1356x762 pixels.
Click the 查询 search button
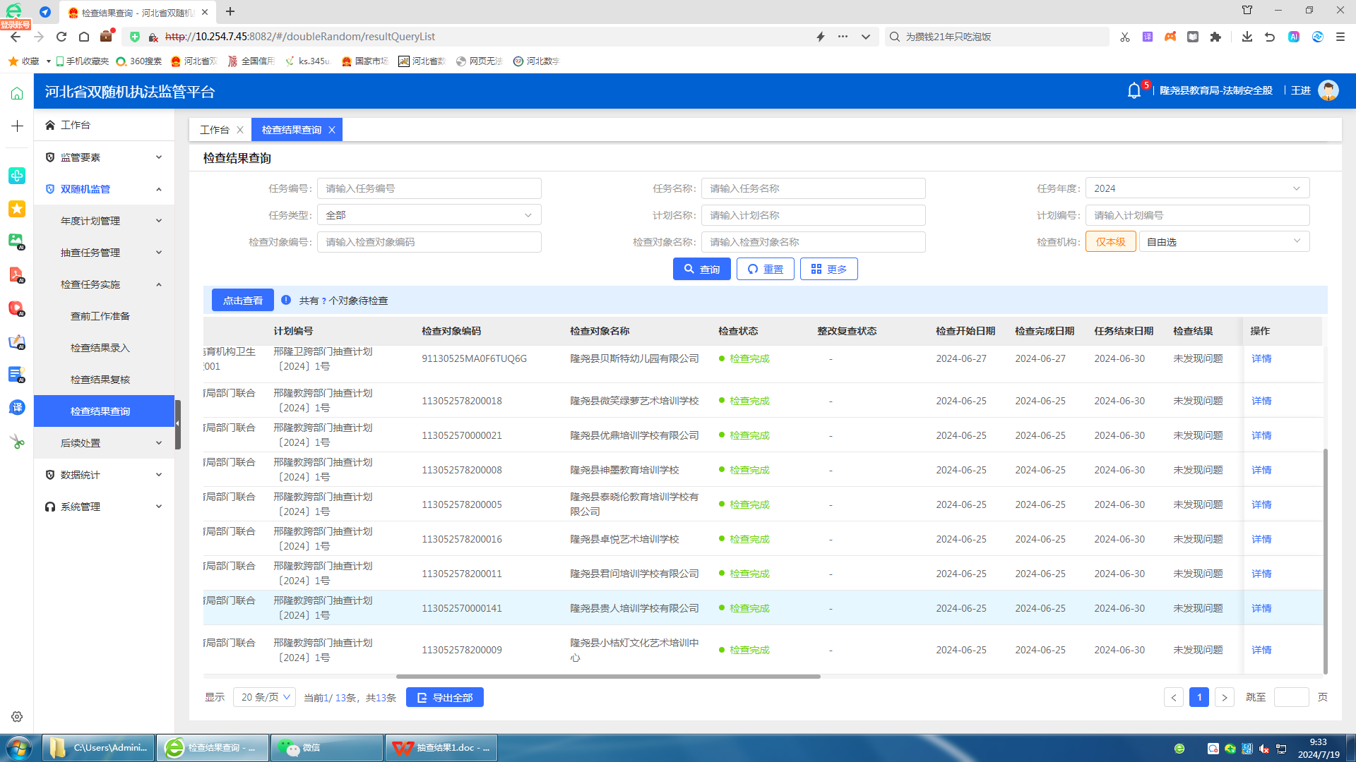pyautogui.click(x=701, y=269)
